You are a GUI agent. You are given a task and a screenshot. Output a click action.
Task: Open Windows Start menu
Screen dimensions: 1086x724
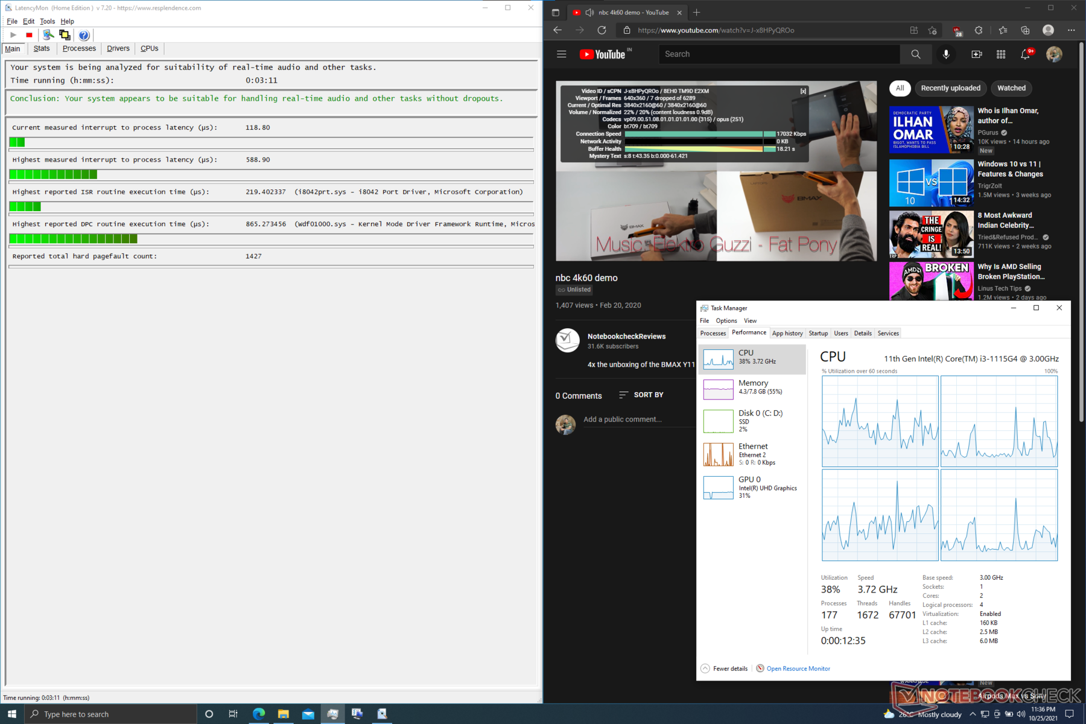pyautogui.click(x=12, y=714)
